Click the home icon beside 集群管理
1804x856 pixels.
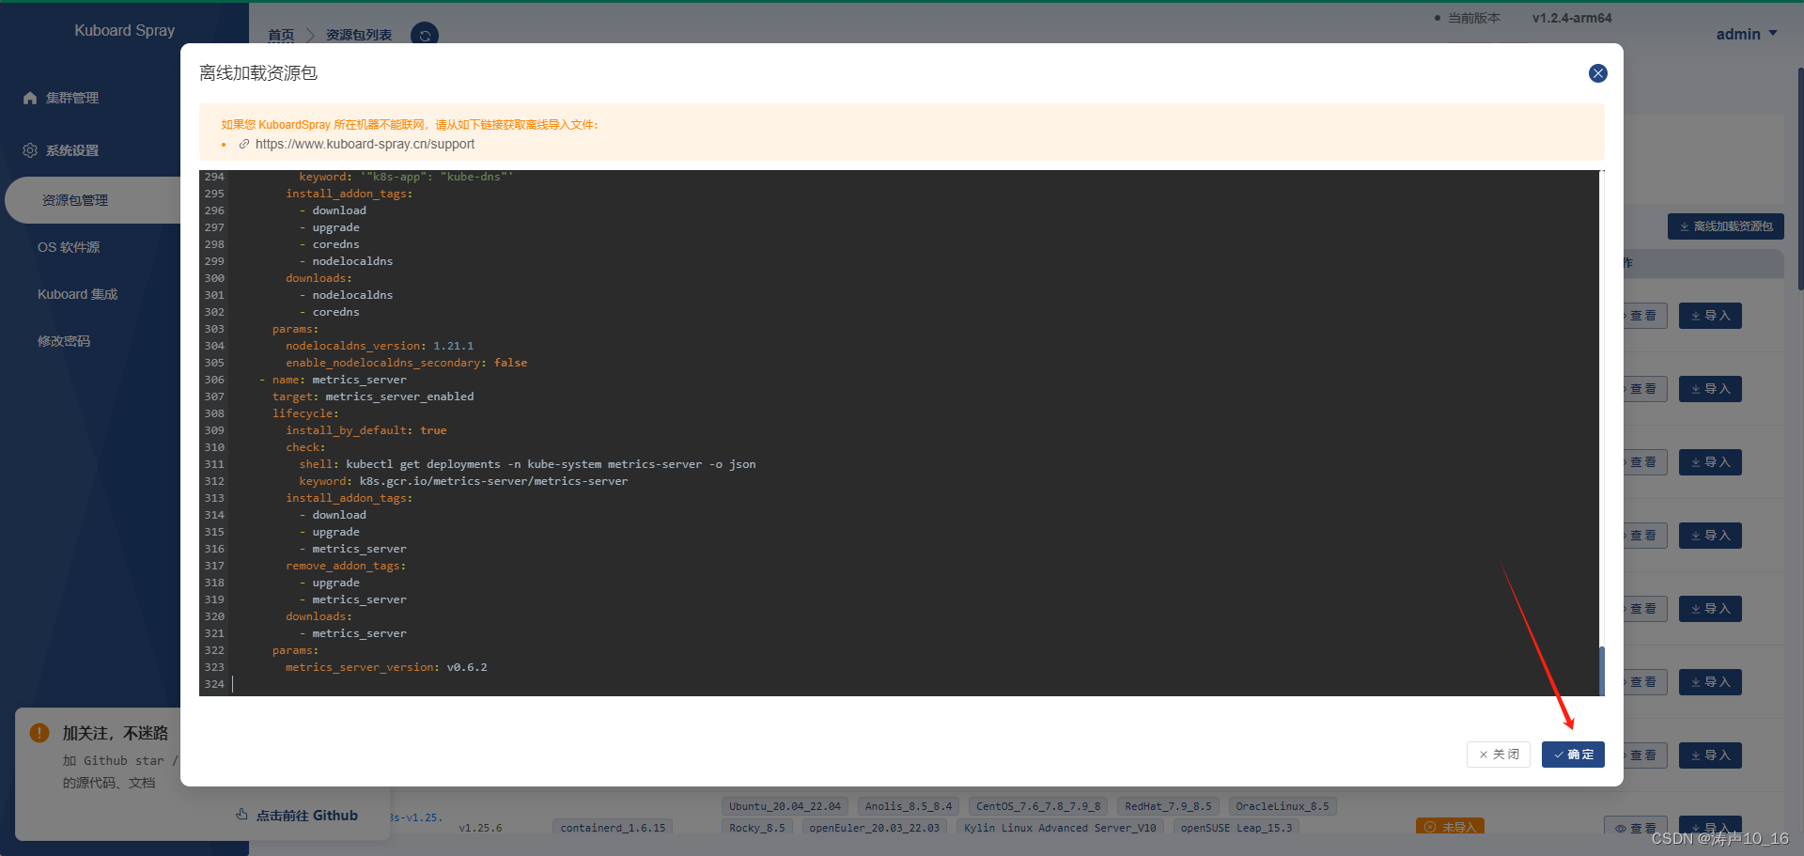(30, 98)
